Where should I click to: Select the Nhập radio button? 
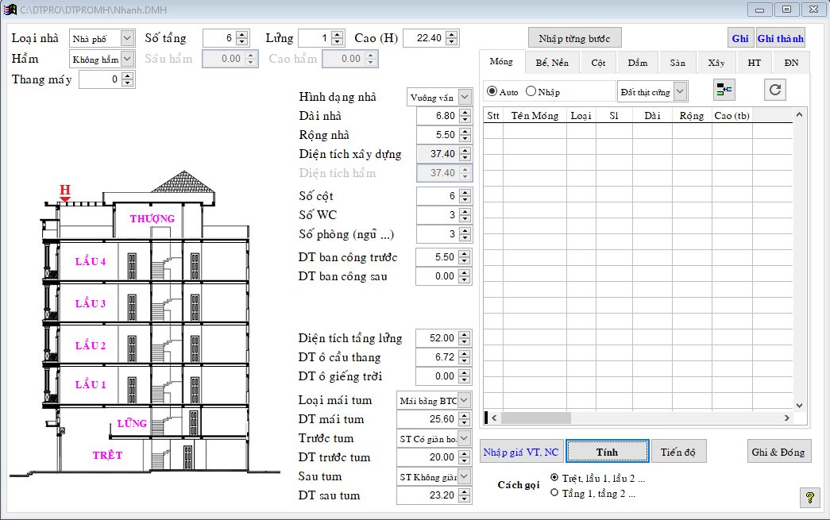click(x=531, y=92)
